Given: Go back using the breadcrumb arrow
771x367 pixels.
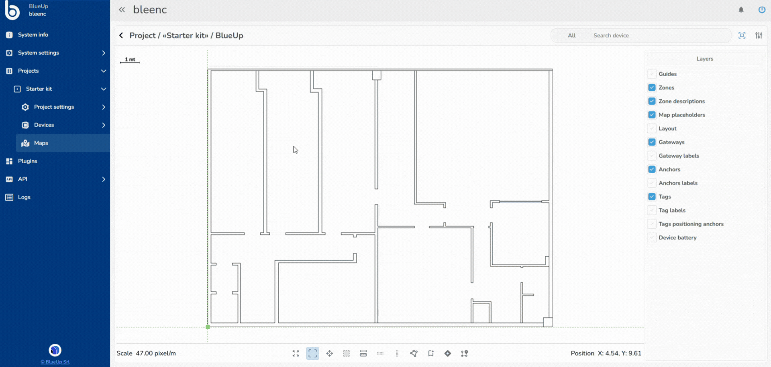Looking at the screenshot, I should pyautogui.click(x=121, y=35).
